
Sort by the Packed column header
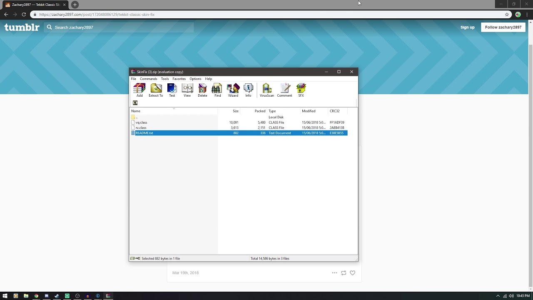[254, 111]
